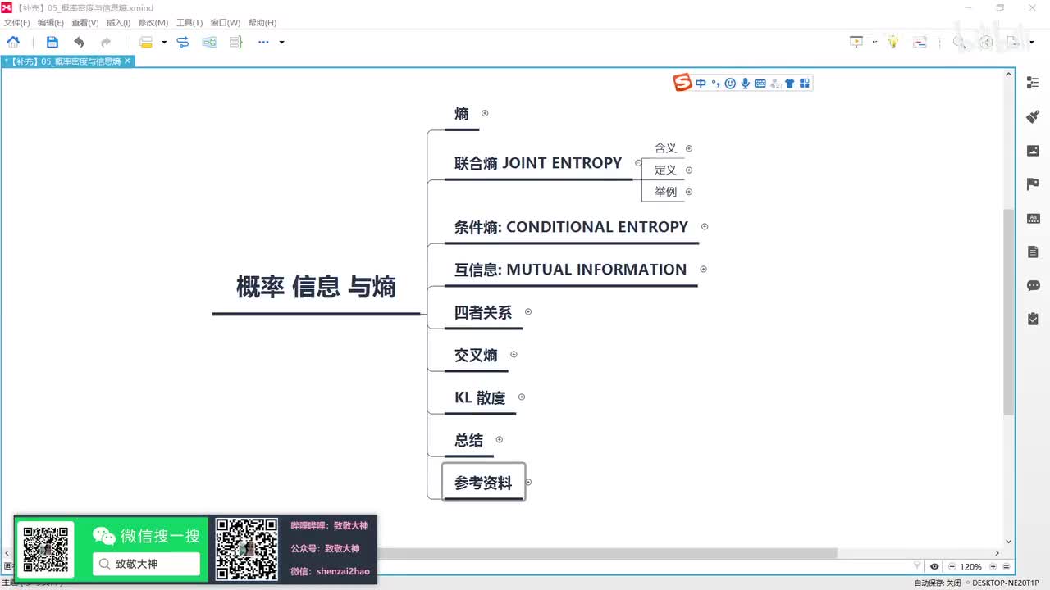Open the 查看(V) menu
The width and height of the screenshot is (1050, 590).
click(x=85, y=23)
